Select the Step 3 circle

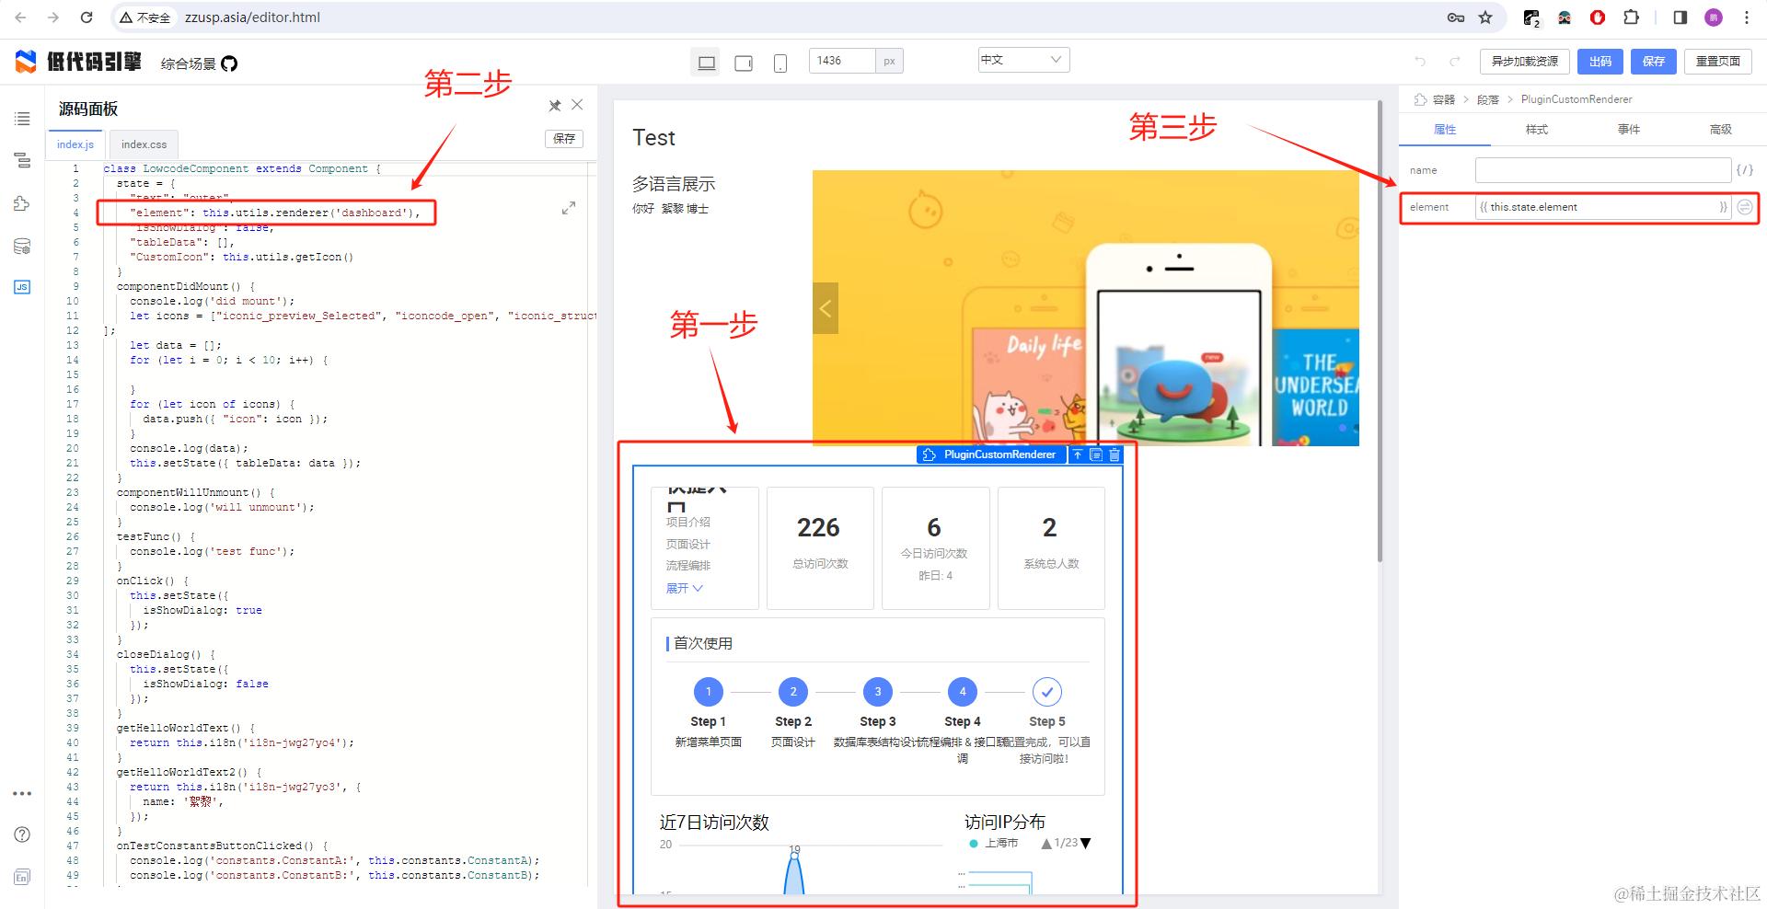click(x=877, y=691)
